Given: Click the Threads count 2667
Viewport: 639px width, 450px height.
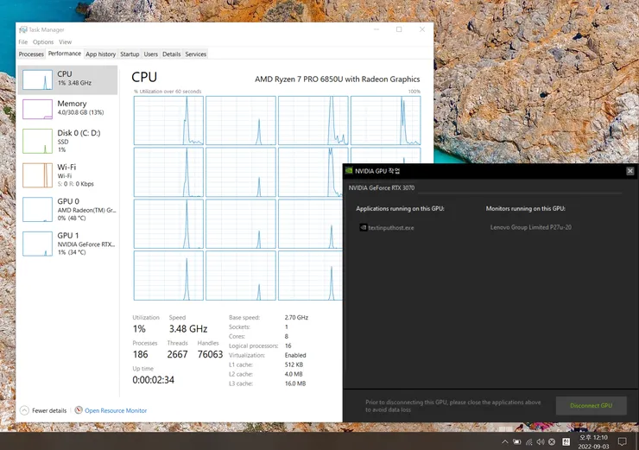Looking at the screenshot, I should point(177,354).
